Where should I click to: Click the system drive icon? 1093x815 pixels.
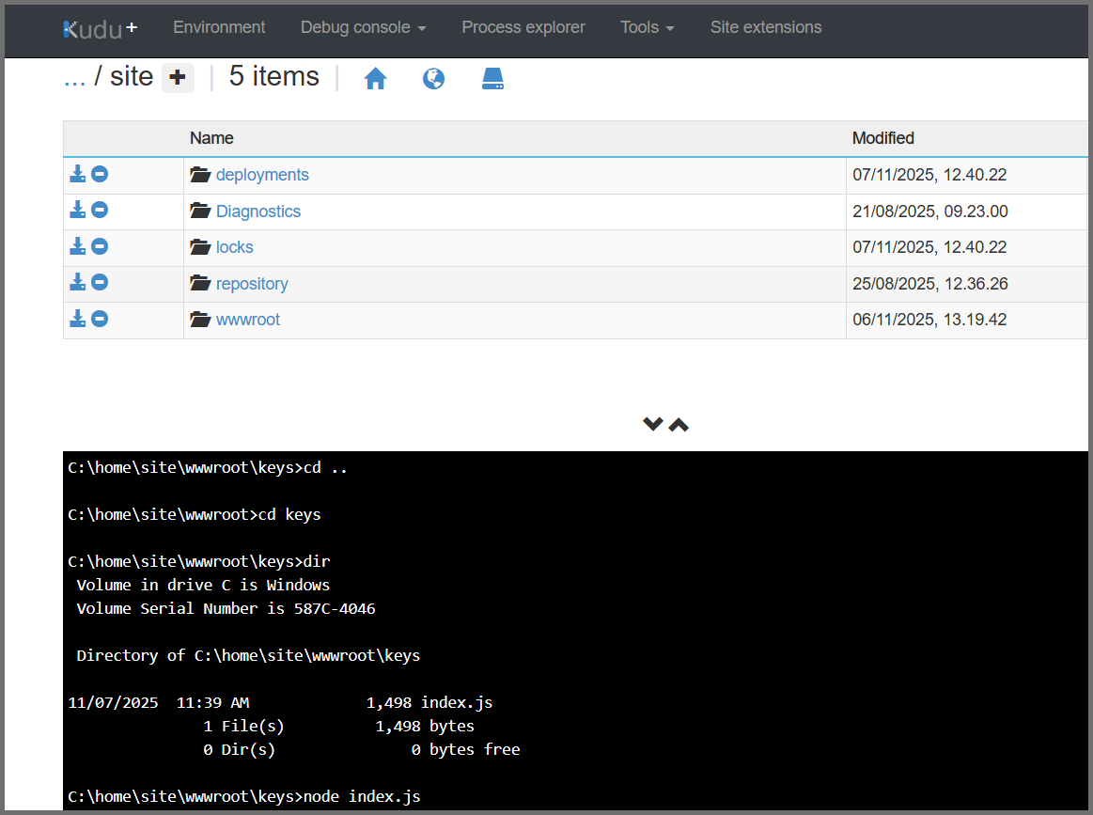(493, 79)
